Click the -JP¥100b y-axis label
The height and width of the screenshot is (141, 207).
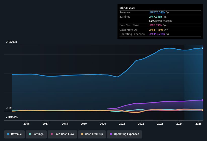12,117
